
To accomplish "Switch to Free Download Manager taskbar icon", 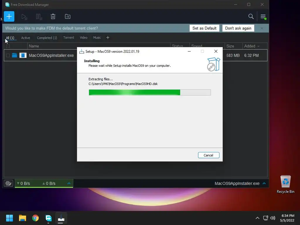I will (48, 218).
